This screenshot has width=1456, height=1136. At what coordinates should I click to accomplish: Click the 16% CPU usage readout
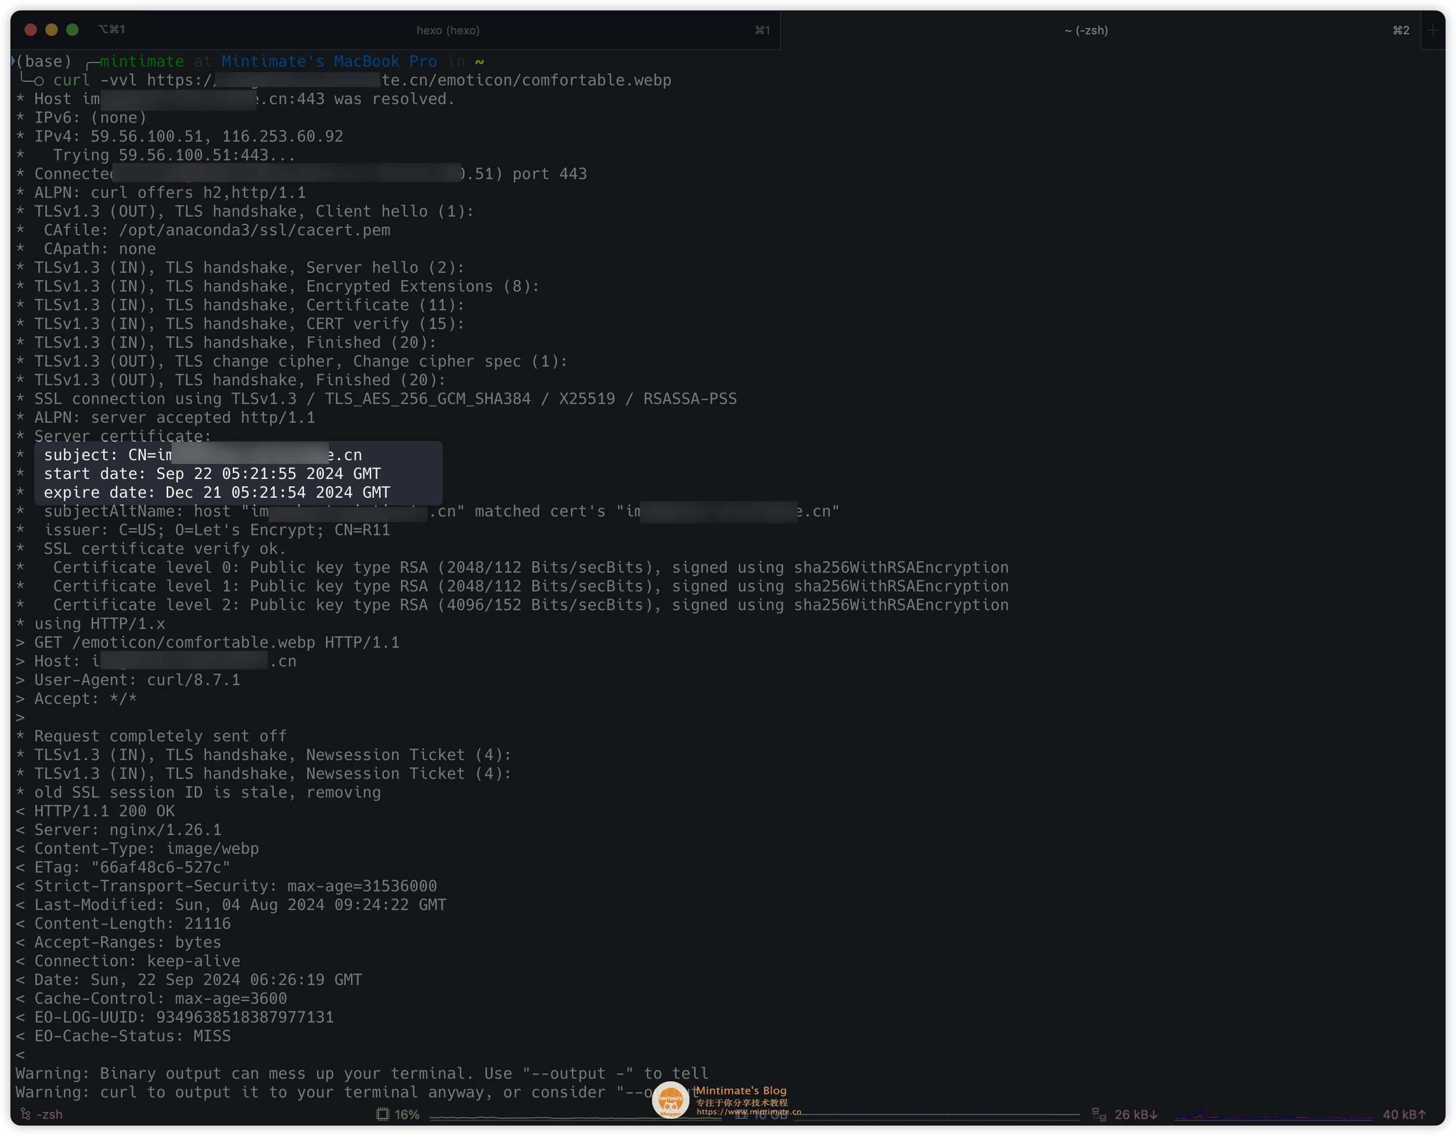pyautogui.click(x=407, y=1114)
